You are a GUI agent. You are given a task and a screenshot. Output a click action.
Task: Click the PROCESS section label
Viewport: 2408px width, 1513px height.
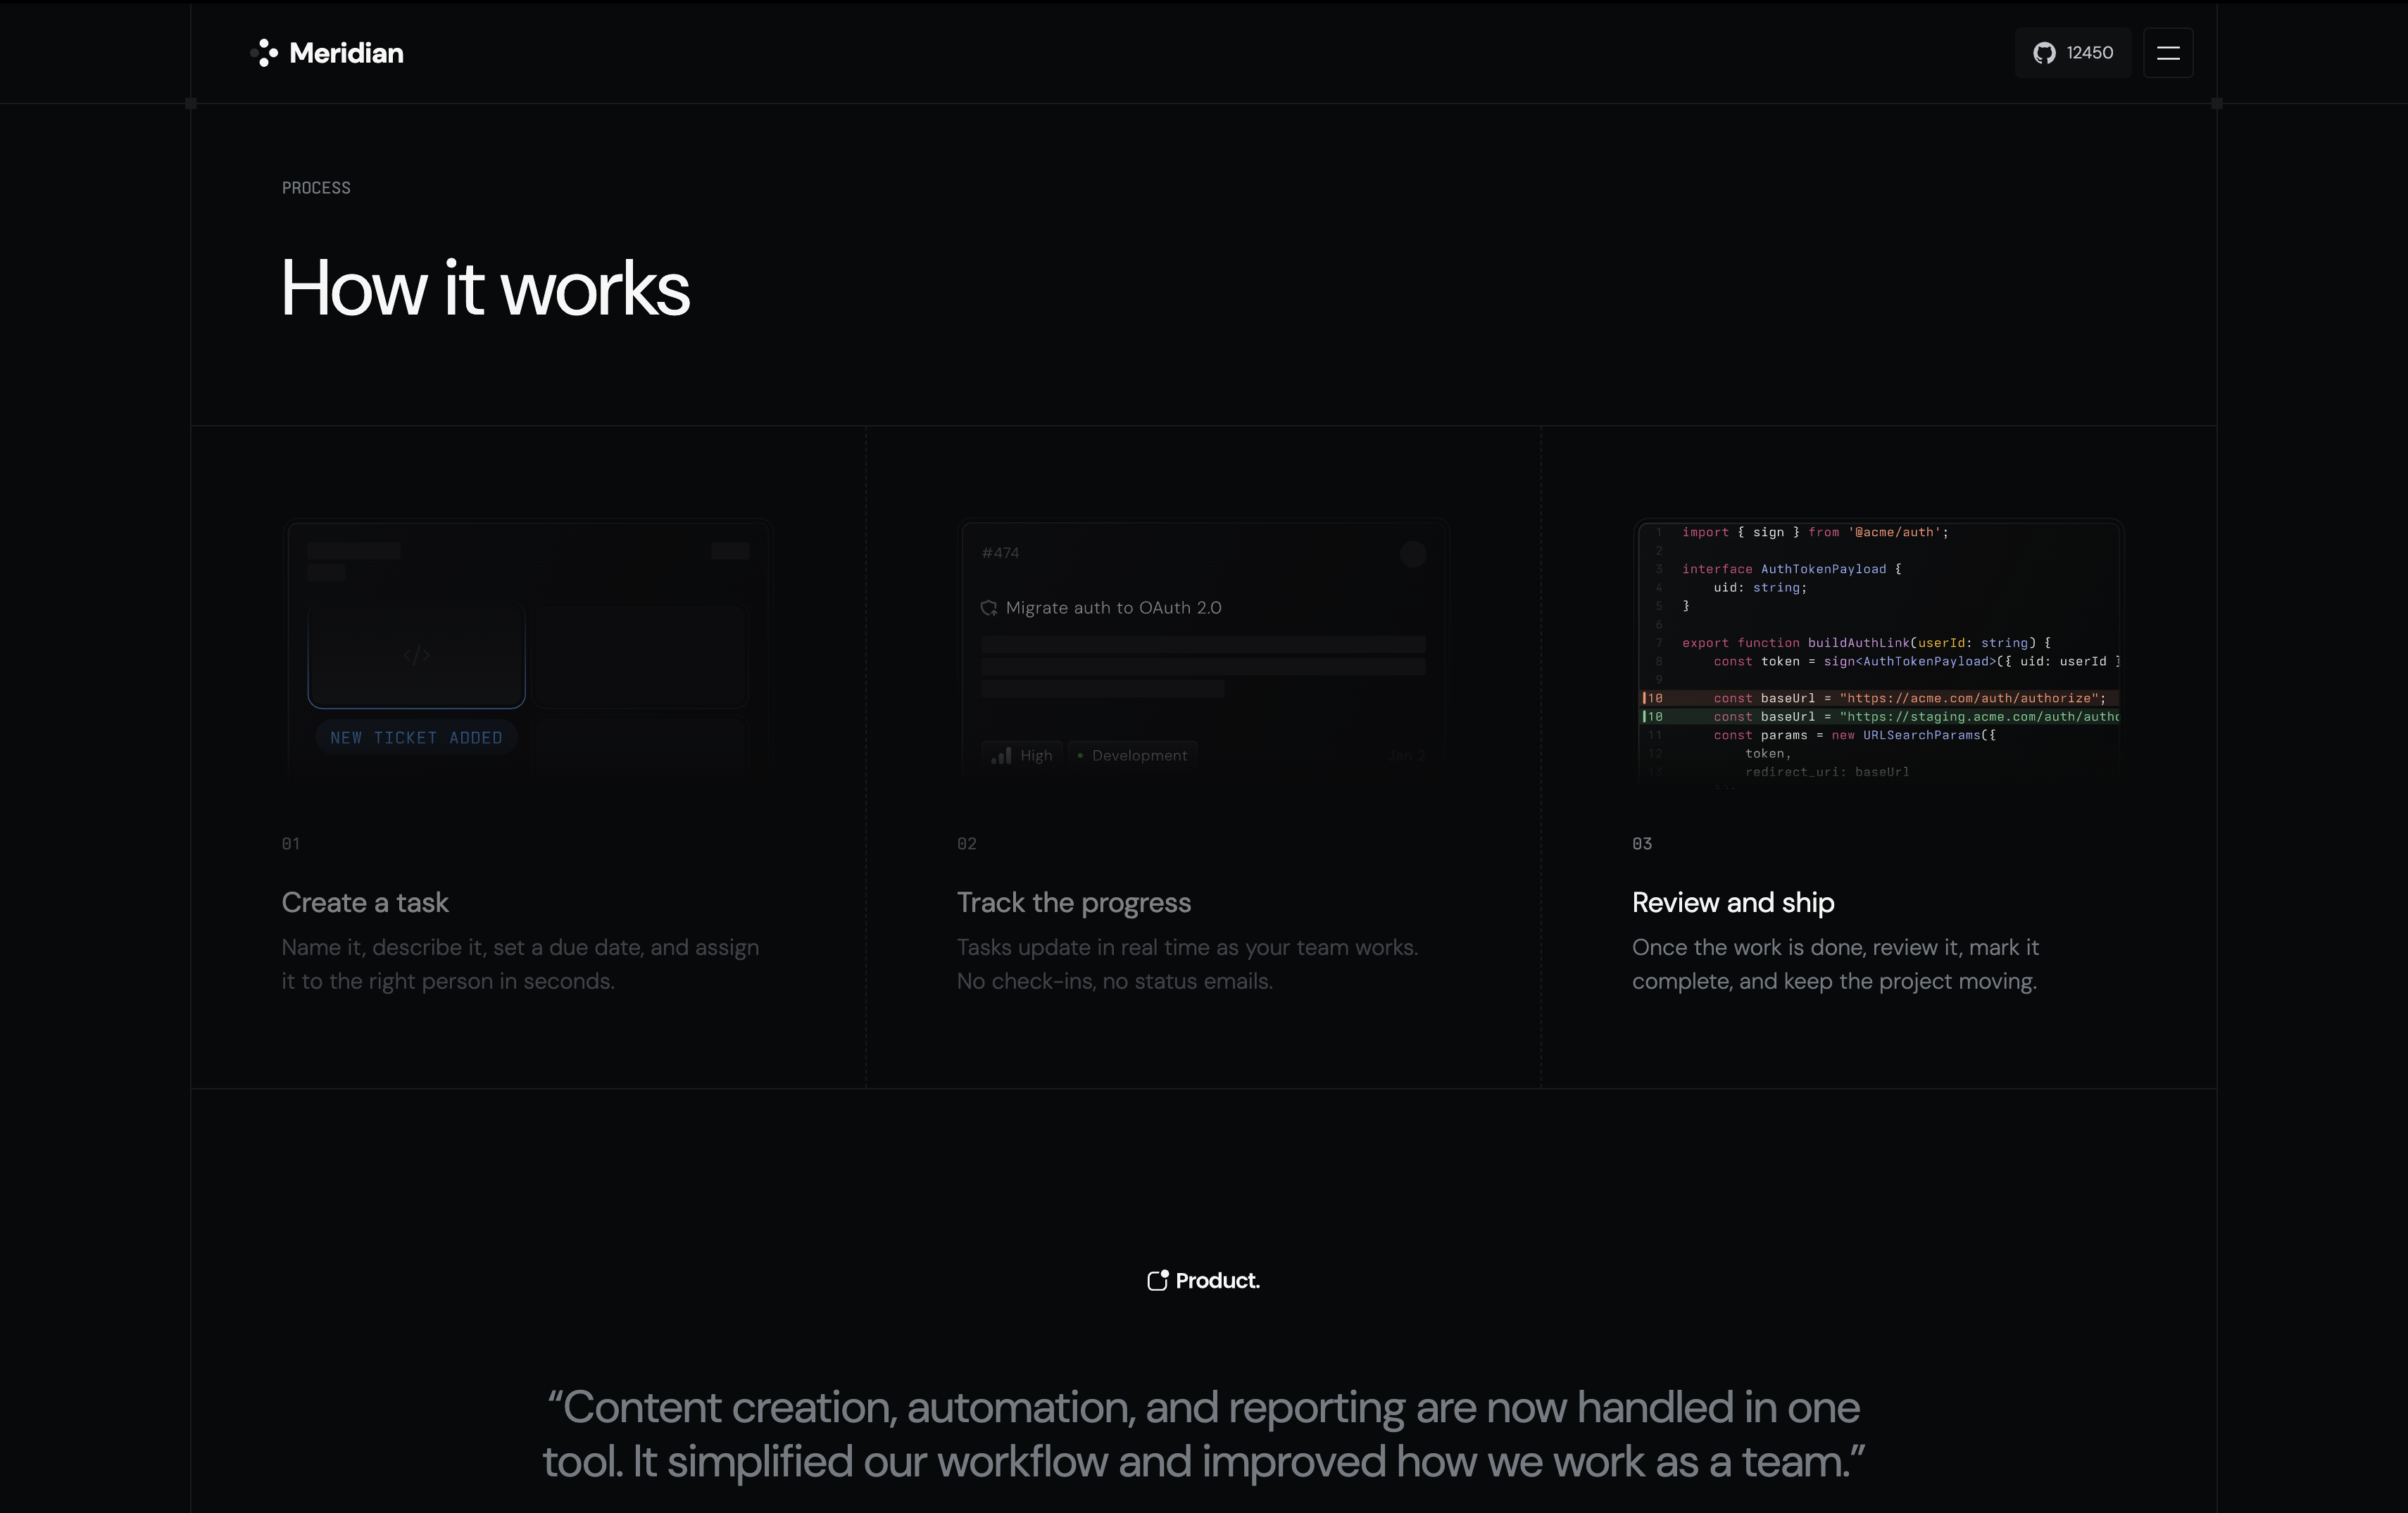tap(316, 188)
